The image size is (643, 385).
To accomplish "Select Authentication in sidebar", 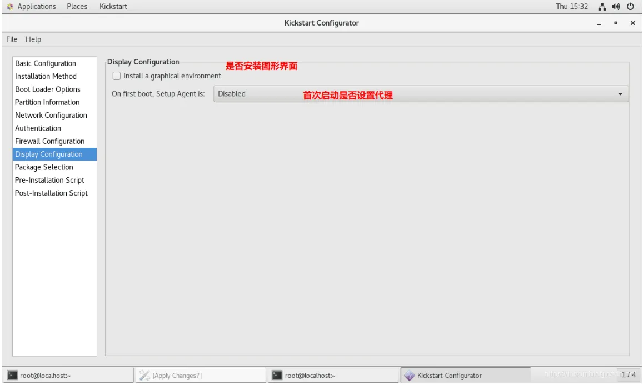I will (54, 128).
